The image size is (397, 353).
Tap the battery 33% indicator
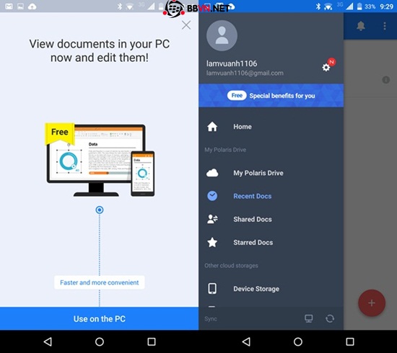pos(366,6)
